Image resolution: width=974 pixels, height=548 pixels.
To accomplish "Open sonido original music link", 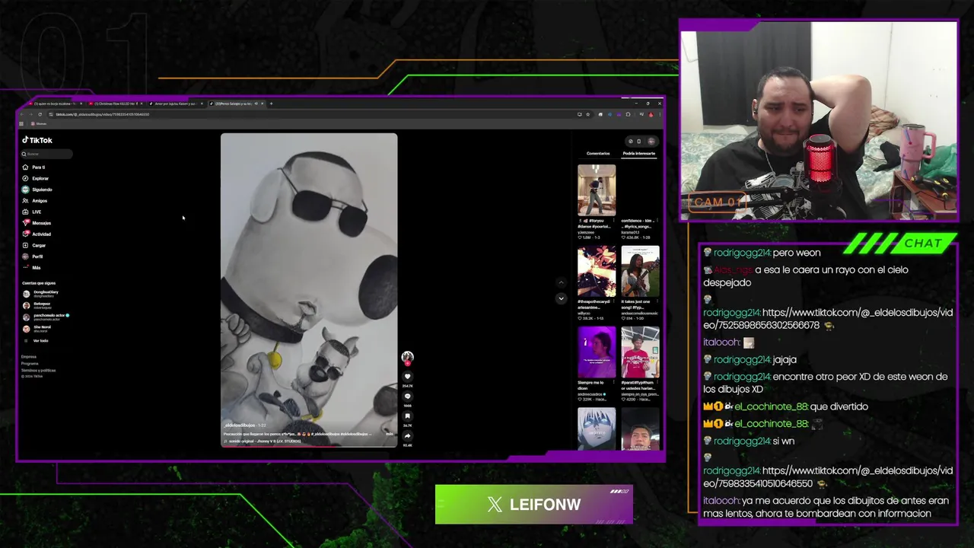I will click(263, 441).
